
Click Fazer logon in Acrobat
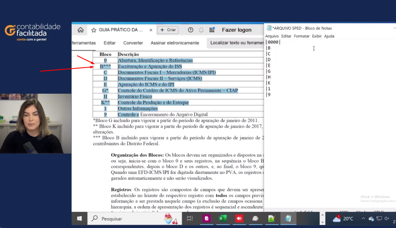(x=237, y=30)
